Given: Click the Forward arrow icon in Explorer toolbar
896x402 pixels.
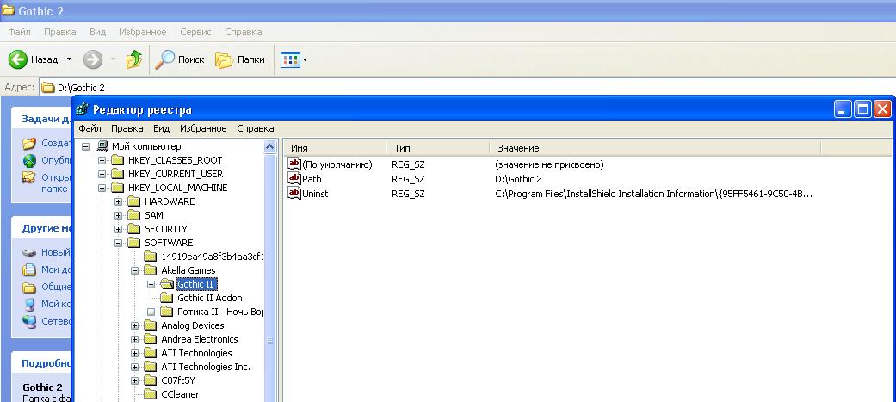Looking at the screenshot, I should [x=93, y=59].
